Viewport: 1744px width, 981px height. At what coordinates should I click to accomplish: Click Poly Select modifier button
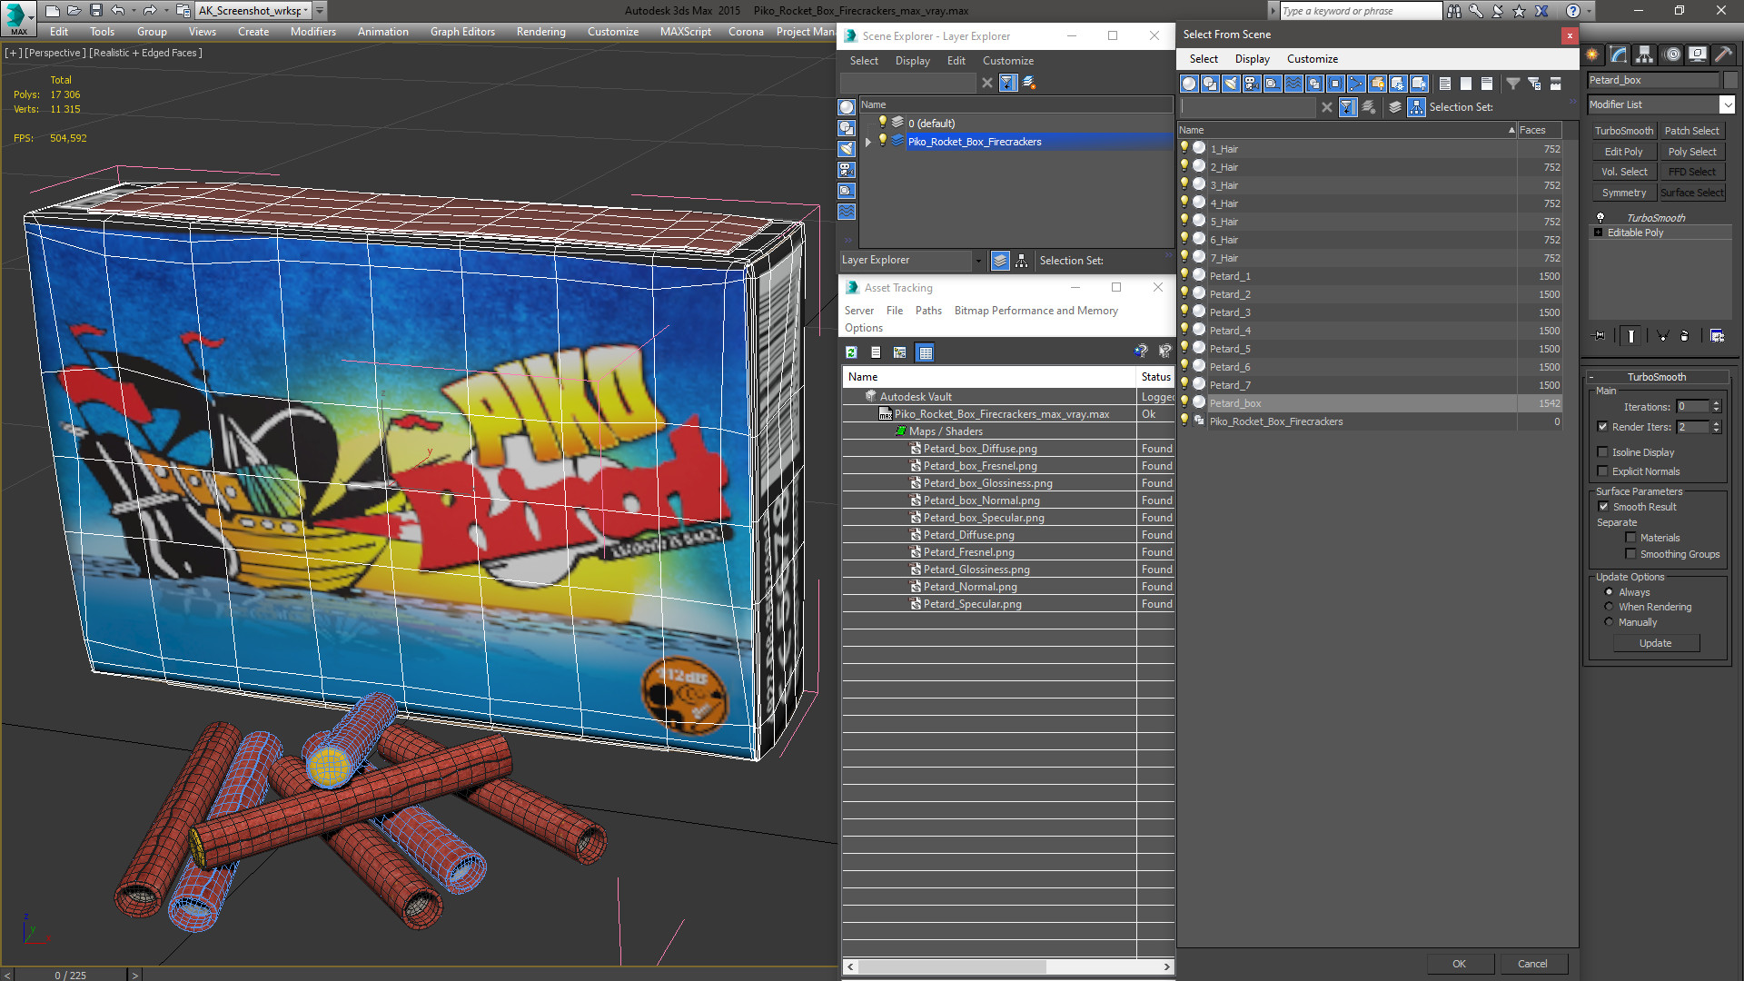click(1691, 152)
